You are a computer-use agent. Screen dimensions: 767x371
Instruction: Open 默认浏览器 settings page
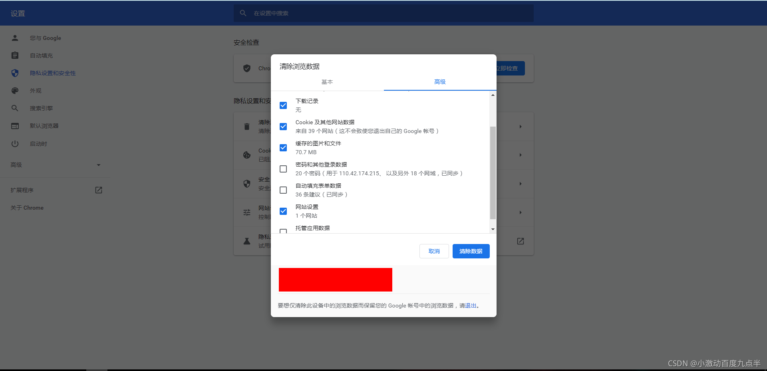coord(44,126)
